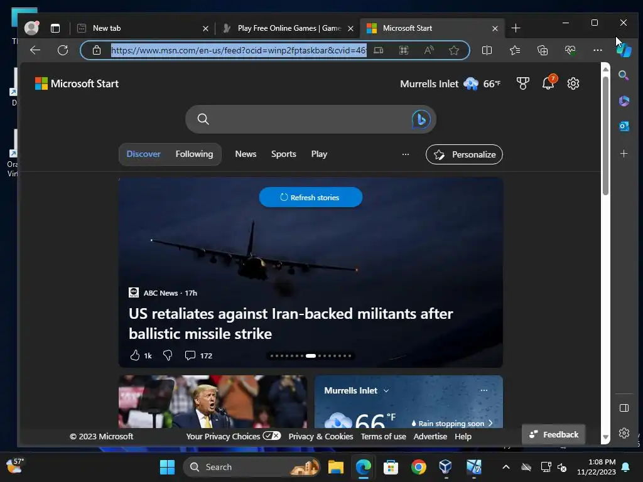
Task: Open a new browser tab
Action: point(516,28)
